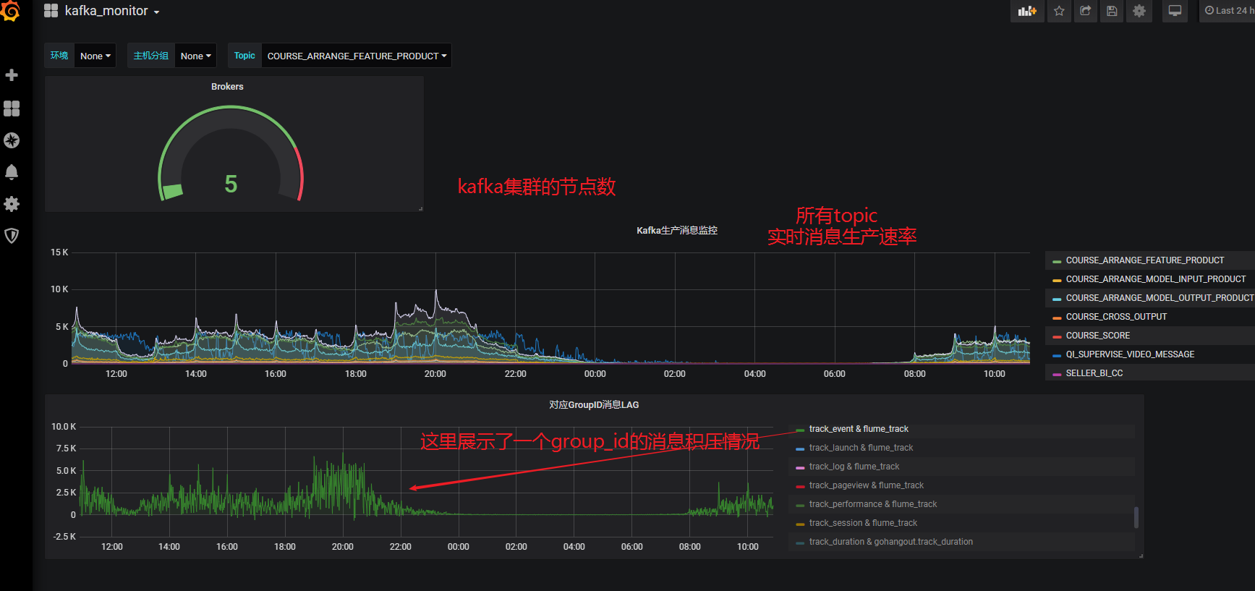This screenshot has height=591, width=1255.
Task: Click red color swatch of COURSE_SCORE
Action: tap(1057, 336)
